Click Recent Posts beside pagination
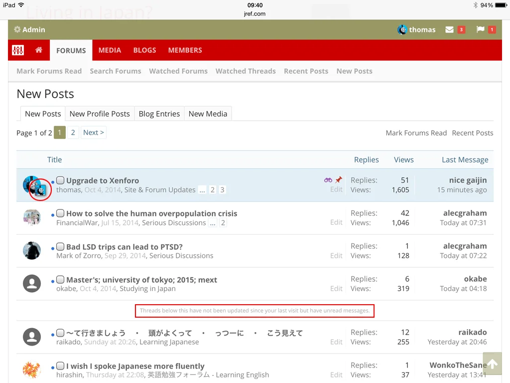Image resolution: width=510 pixels, height=383 pixels. tap(473, 133)
